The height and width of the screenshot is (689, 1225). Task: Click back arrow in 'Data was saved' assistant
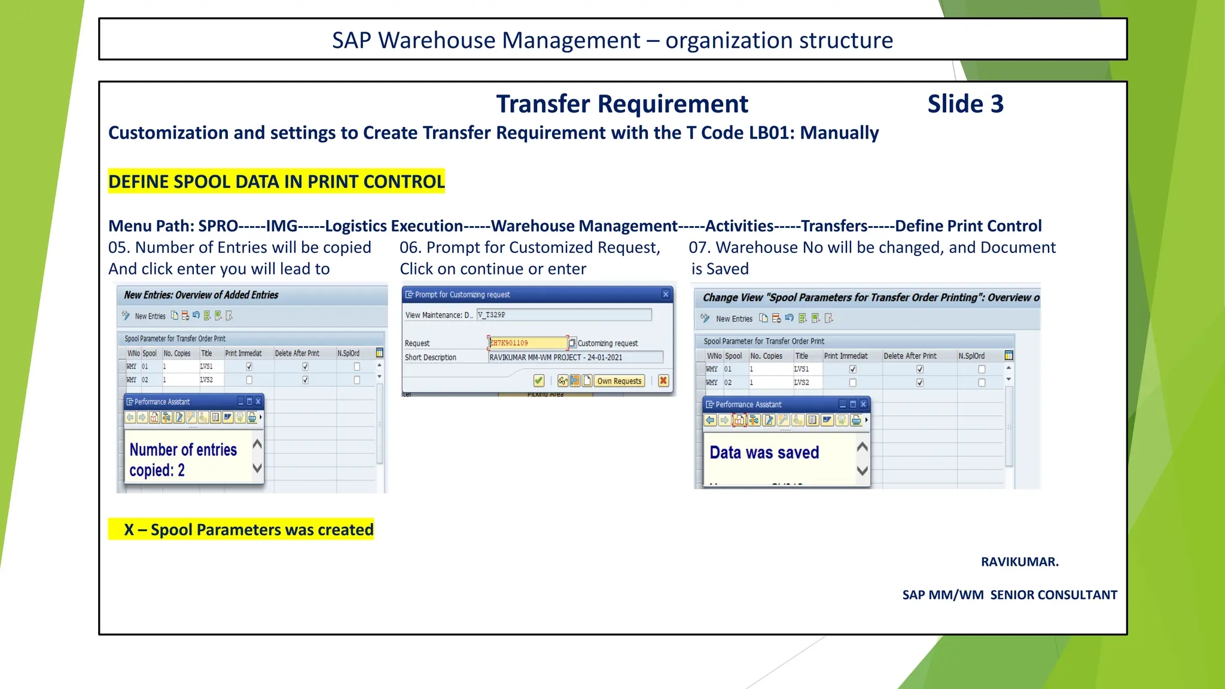(x=710, y=420)
